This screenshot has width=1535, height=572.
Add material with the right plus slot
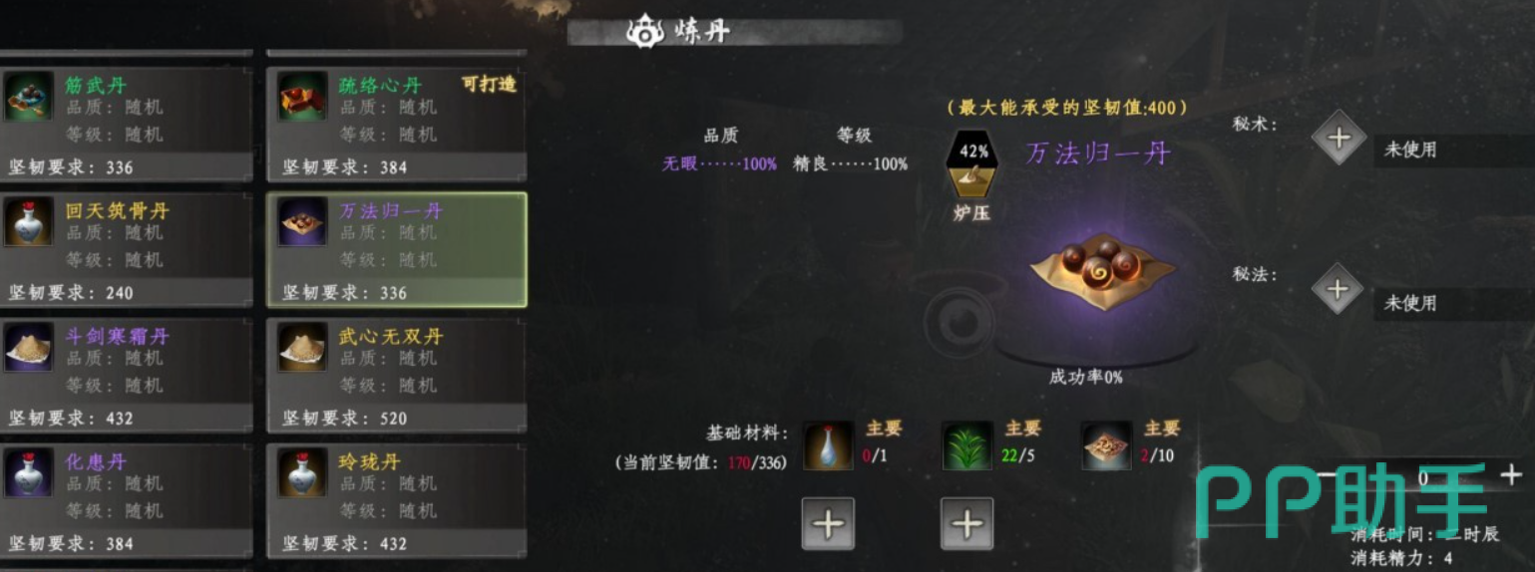966,523
